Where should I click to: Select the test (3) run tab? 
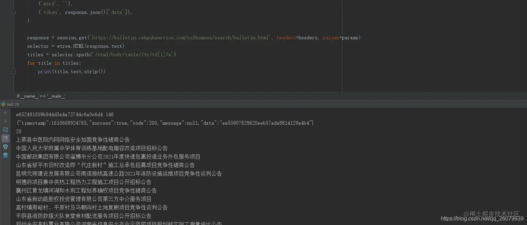pos(13,104)
